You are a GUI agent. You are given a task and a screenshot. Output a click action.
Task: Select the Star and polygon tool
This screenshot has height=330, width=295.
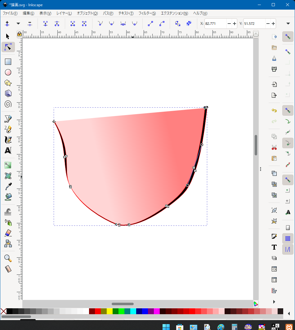click(8, 83)
